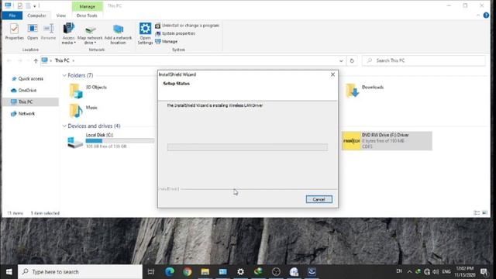Select System properties in ribbon
Image resolution: width=496 pixels, height=279 pixels.
click(175, 33)
